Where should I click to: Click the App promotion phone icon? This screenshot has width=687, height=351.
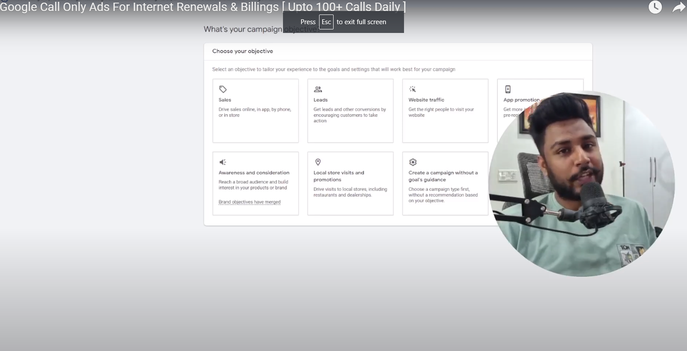tap(507, 89)
